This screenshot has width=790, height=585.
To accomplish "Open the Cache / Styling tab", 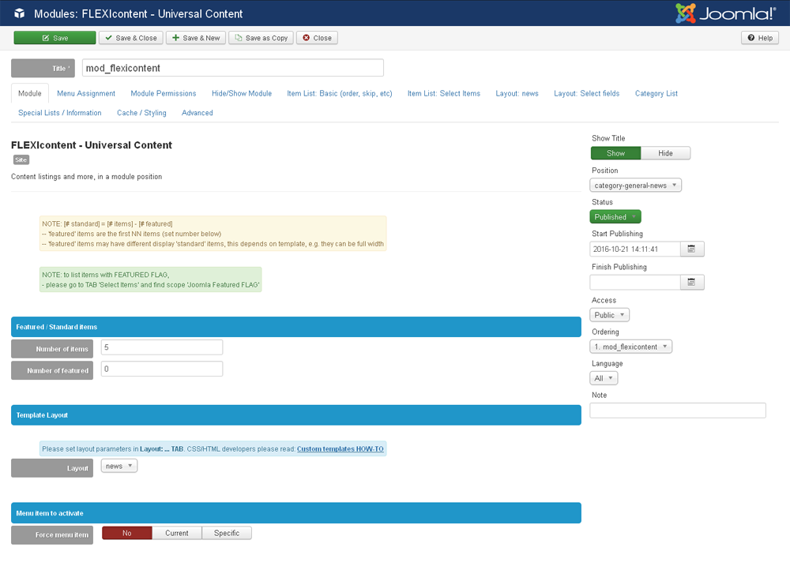I will pyautogui.click(x=141, y=113).
